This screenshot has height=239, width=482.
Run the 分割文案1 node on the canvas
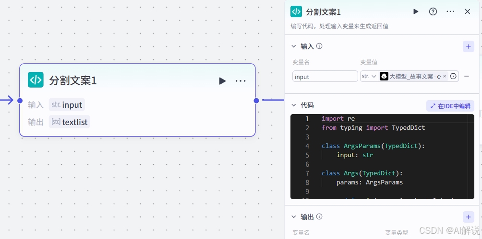coord(222,81)
